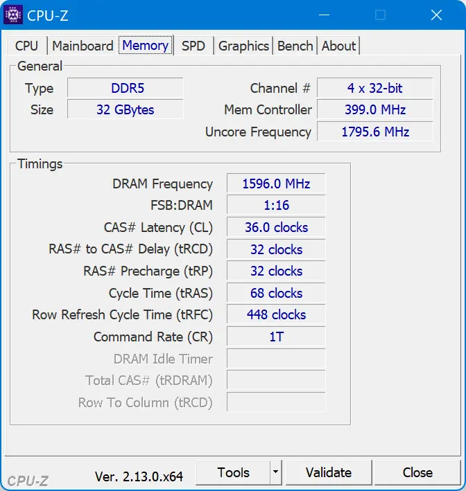
Task: Switch to the Mainboard tab
Action: click(x=83, y=46)
